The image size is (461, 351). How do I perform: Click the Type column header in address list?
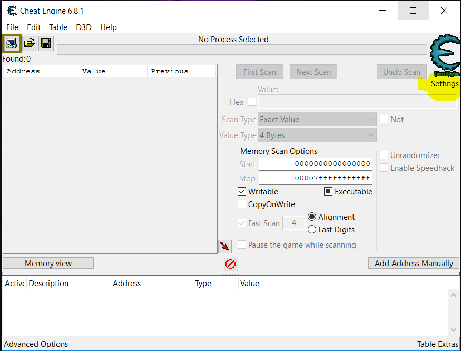(215, 284)
